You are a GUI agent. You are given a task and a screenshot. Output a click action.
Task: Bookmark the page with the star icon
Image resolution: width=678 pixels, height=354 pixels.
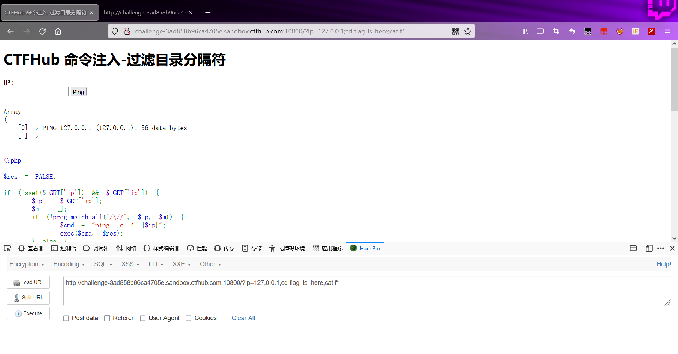[x=468, y=31]
